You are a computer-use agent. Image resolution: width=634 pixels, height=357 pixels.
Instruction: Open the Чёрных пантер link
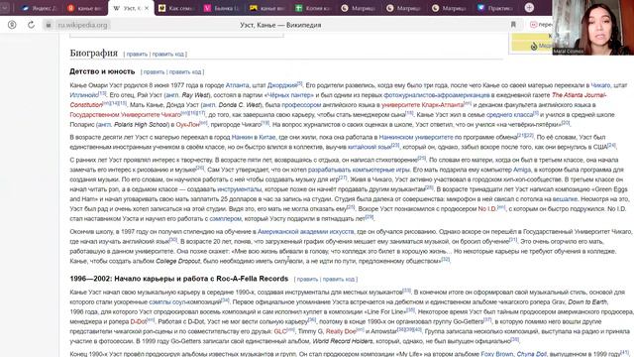[290, 95]
